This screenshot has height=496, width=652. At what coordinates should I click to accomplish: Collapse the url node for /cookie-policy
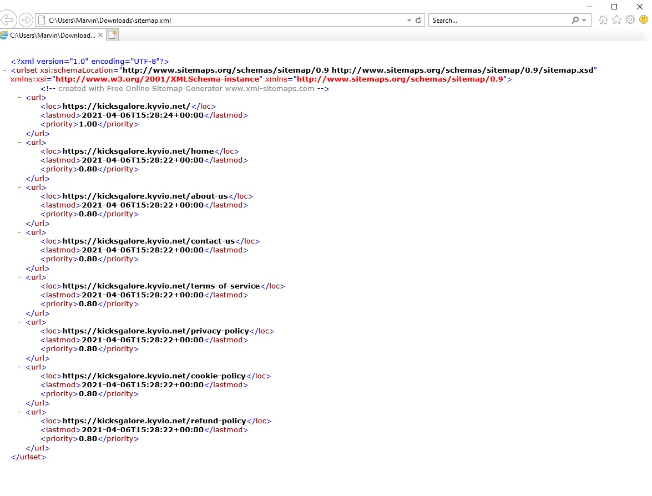(x=19, y=367)
